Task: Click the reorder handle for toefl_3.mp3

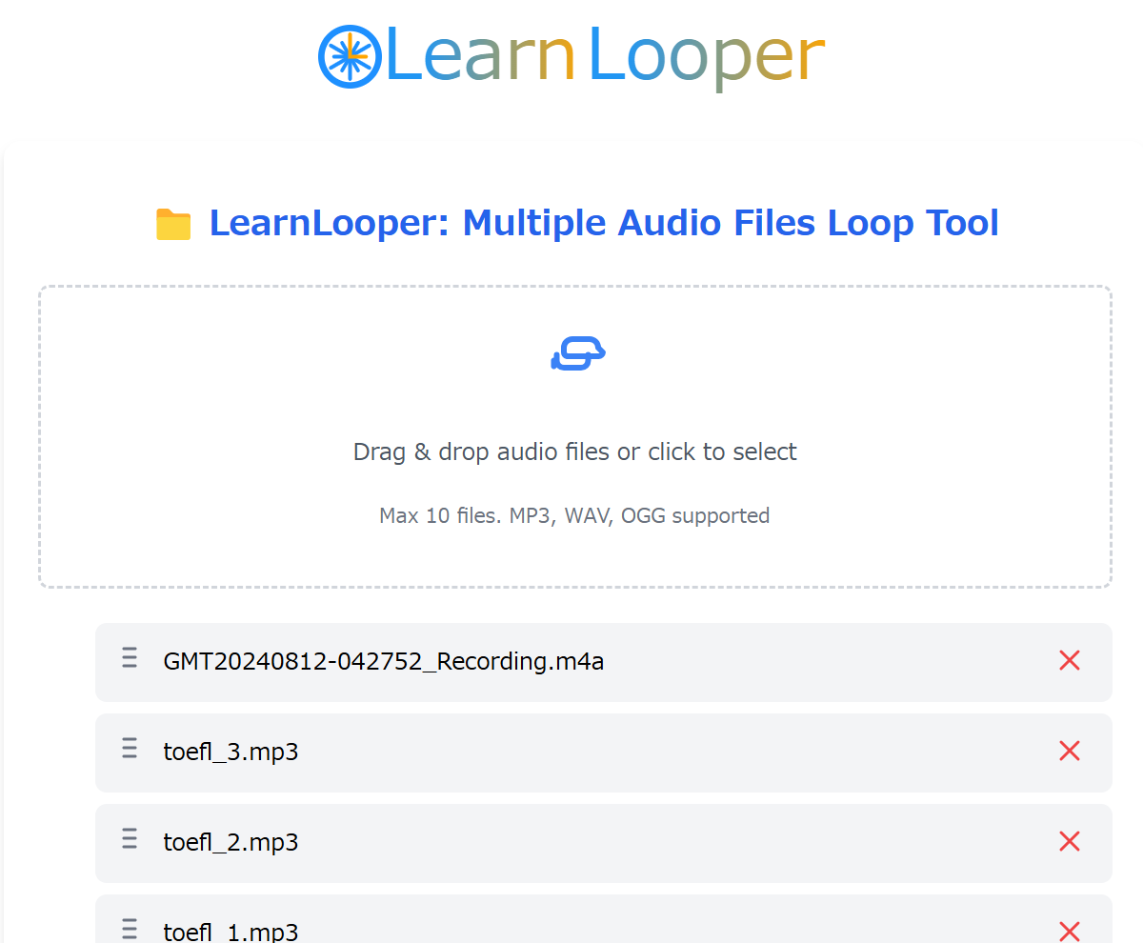Action: click(x=130, y=749)
